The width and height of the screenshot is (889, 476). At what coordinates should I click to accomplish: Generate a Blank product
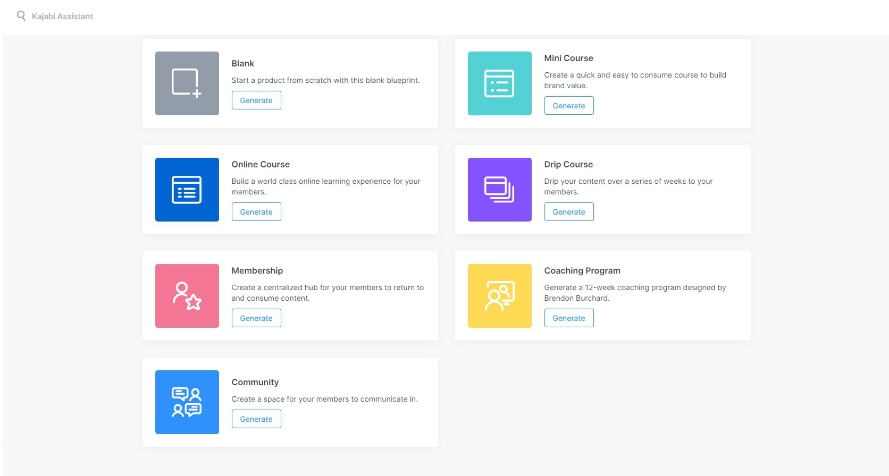point(256,100)
